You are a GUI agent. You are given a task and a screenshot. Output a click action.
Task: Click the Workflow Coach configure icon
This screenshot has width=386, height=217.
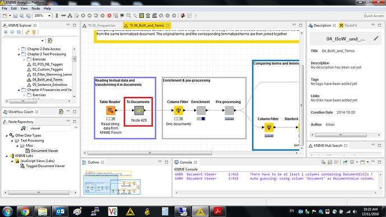pyautogui.click(x=61, y=112)
